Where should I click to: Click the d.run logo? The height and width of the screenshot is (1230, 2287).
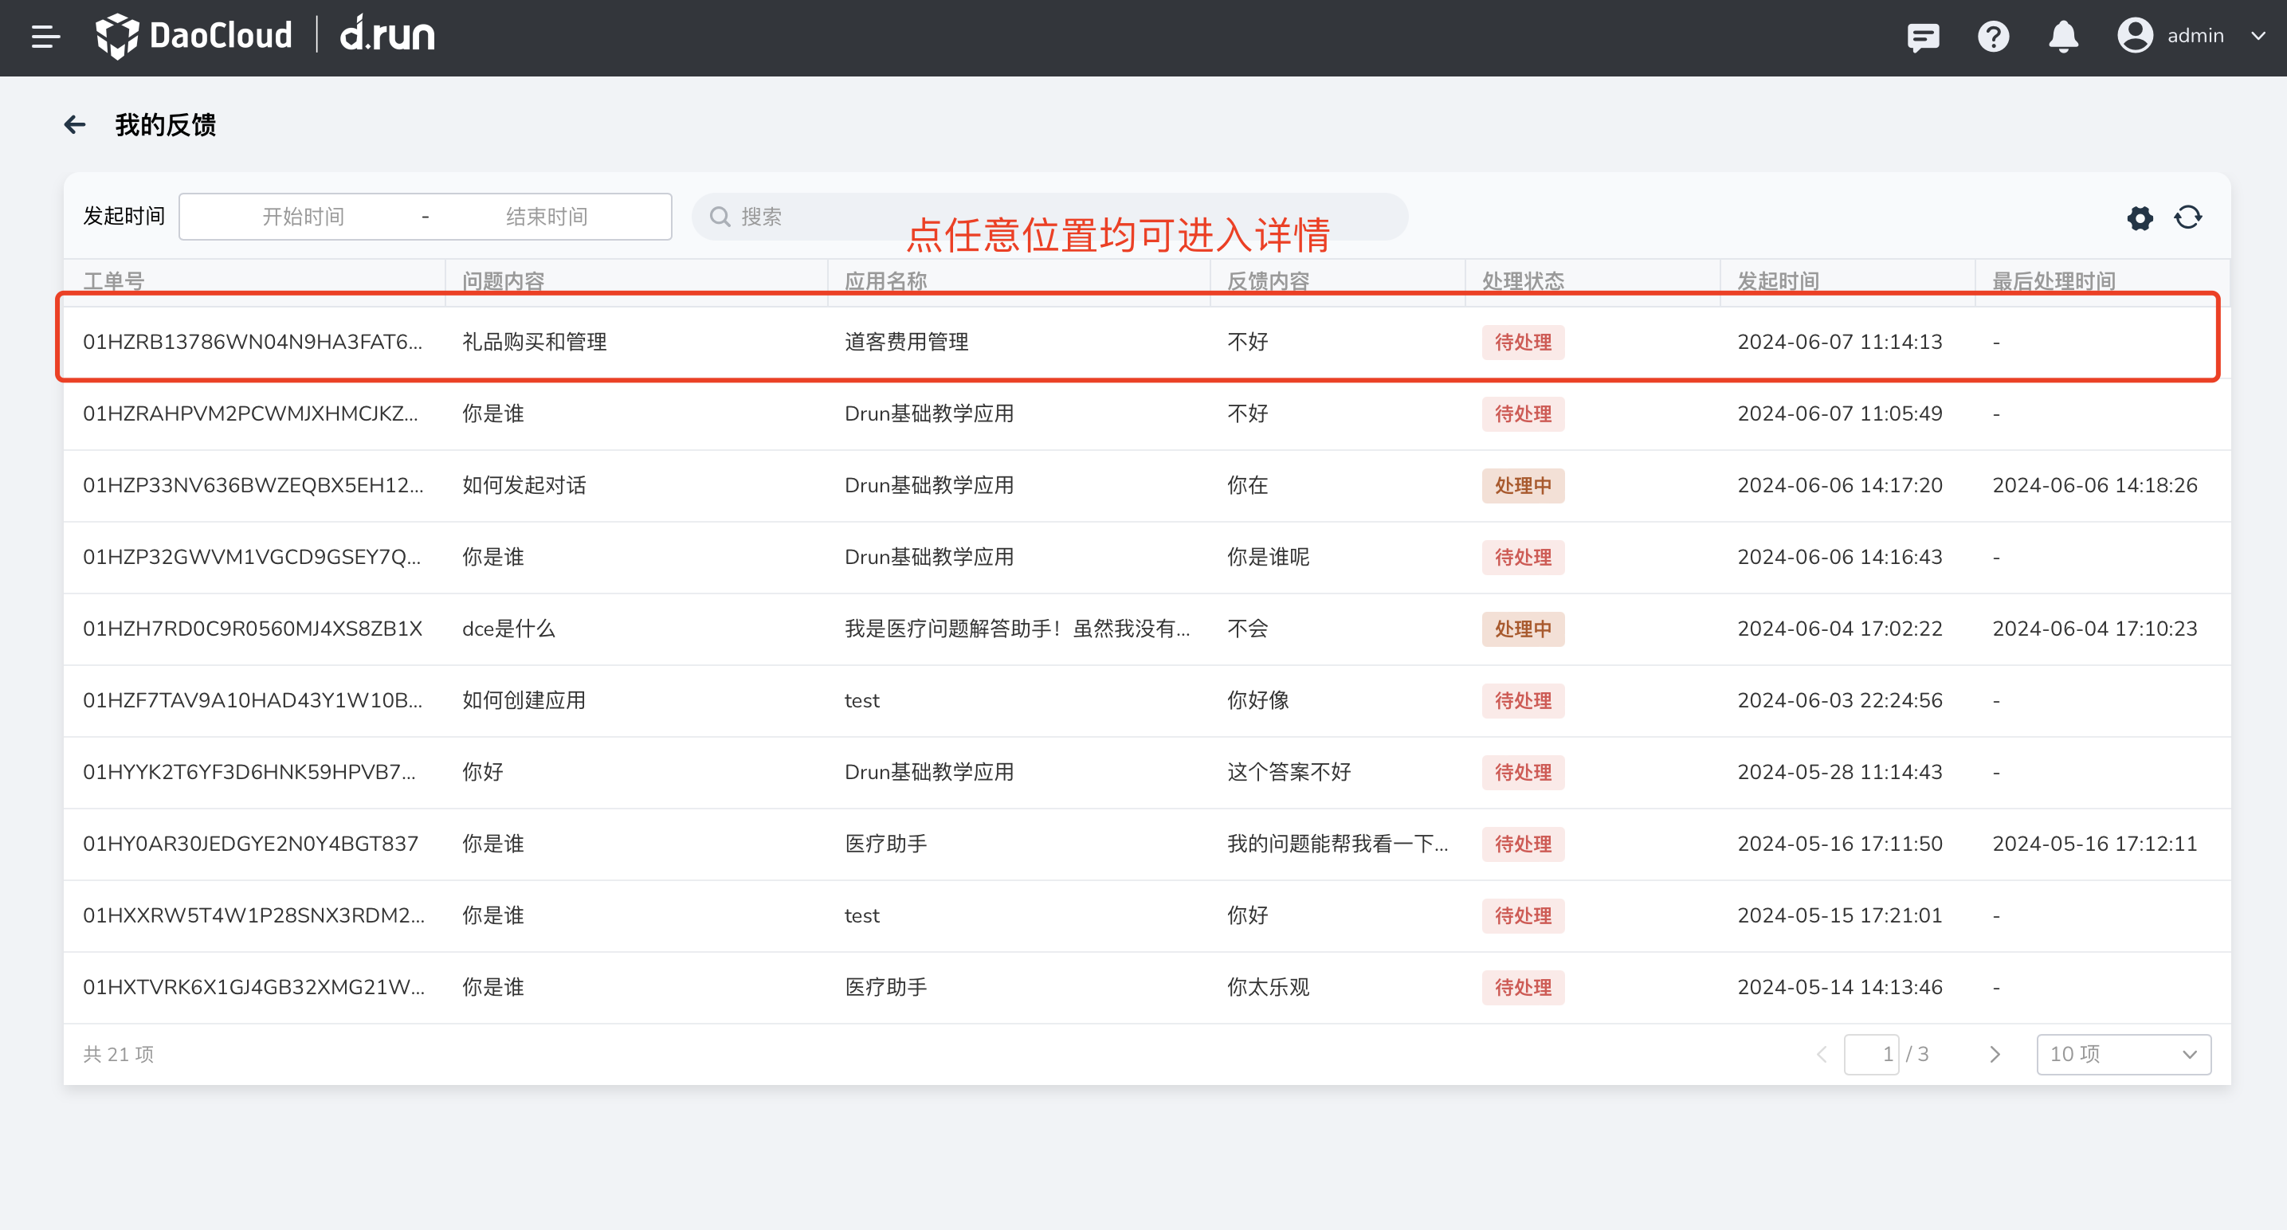tap(388, 33)
